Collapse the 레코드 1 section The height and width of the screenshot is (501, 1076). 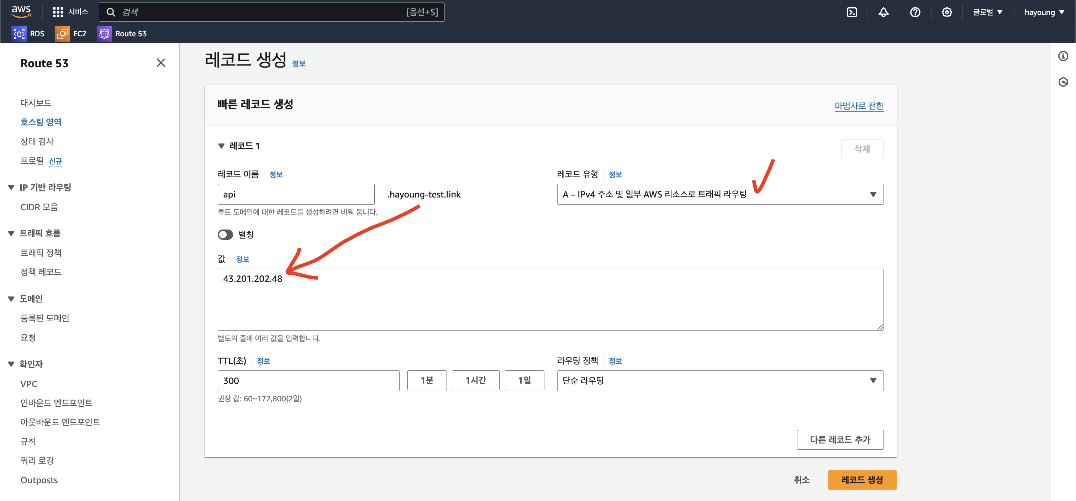click(221, 146)
